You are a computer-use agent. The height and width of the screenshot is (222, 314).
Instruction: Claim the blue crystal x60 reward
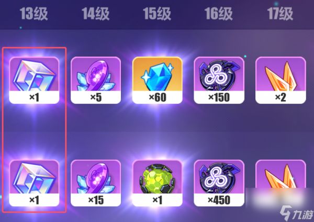coord(158,80)
